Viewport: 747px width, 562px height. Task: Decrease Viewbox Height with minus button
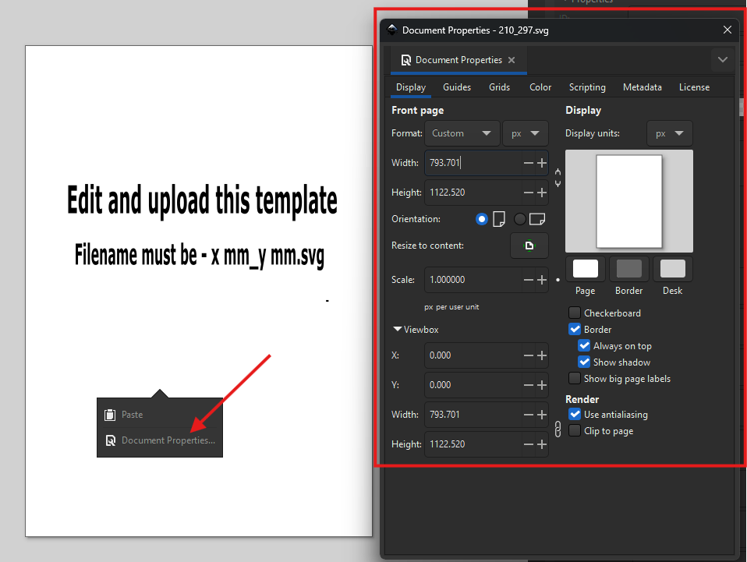coord(529,444)
